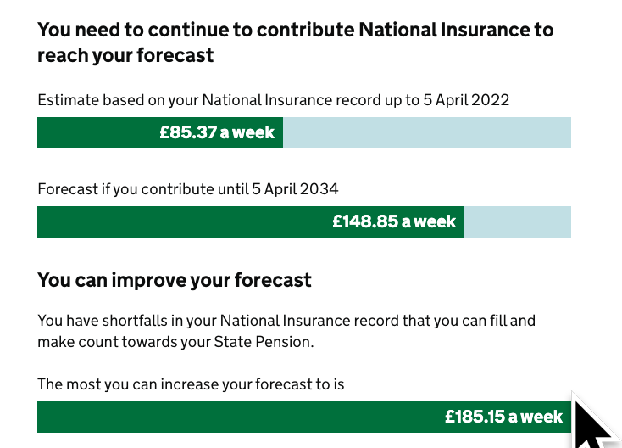
Task: Click the light blue unfilled part of the £148.85 bar
Action: coord(517,222)
